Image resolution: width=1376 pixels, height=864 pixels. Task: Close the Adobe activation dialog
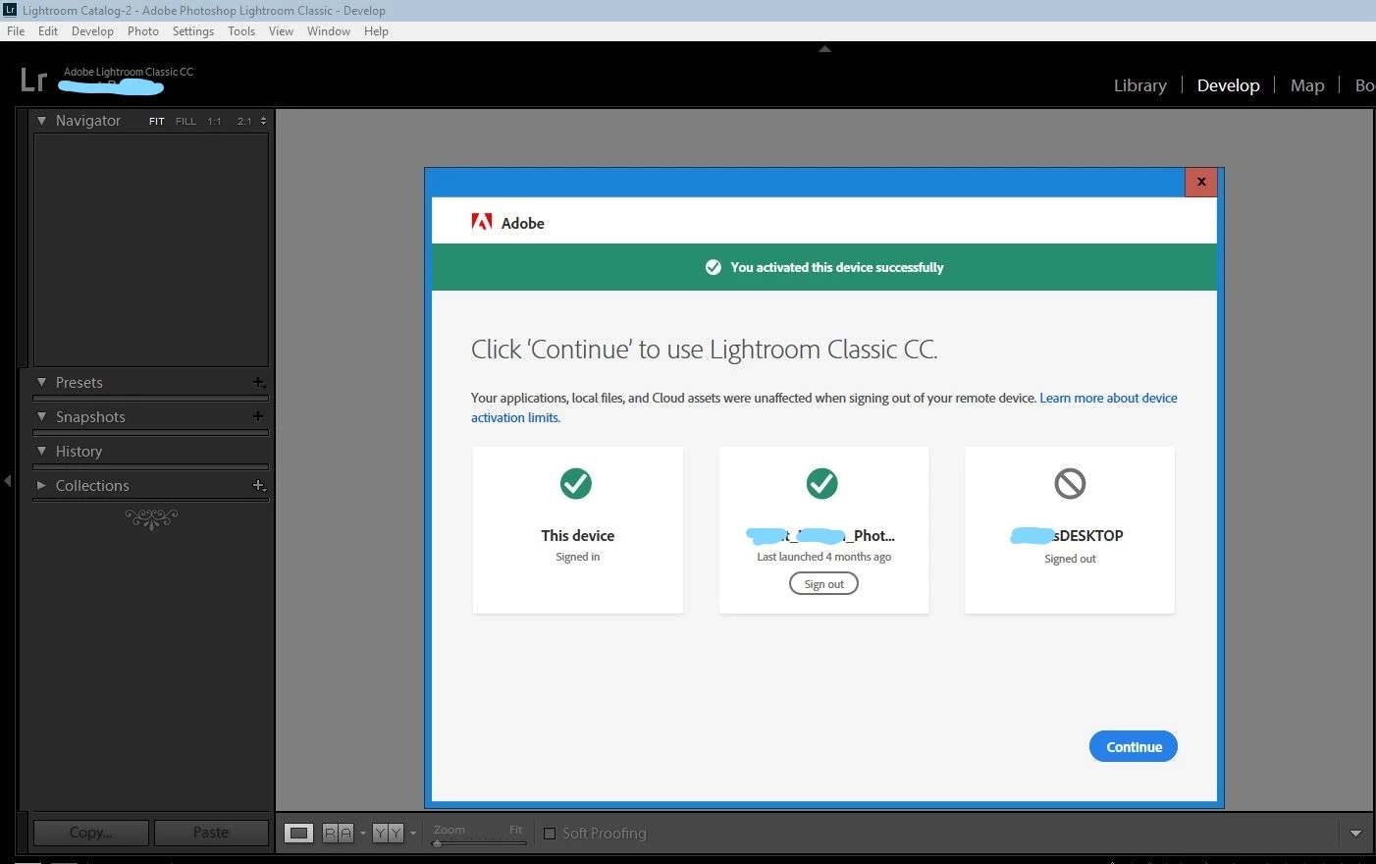(1201, 182)
